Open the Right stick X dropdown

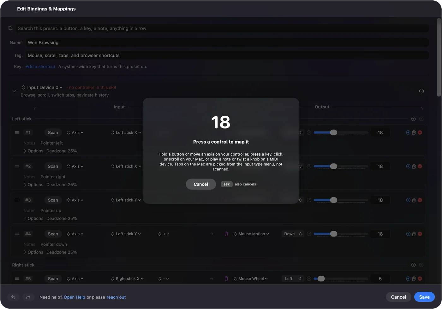coord(127,279)
